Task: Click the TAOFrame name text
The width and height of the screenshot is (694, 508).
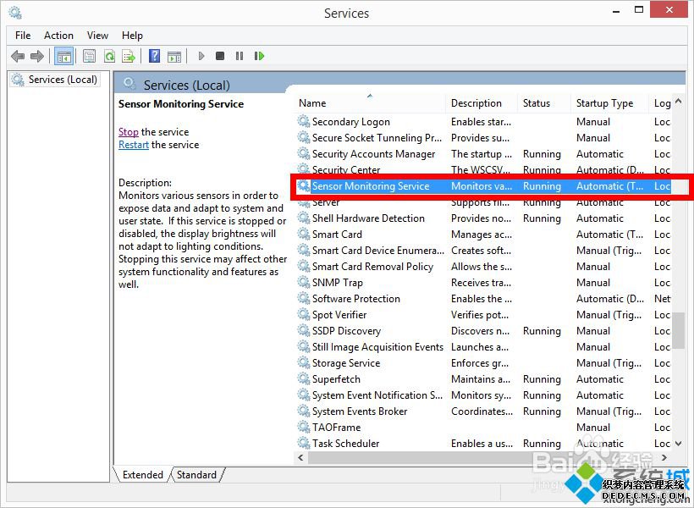Action: click(336, 428)
